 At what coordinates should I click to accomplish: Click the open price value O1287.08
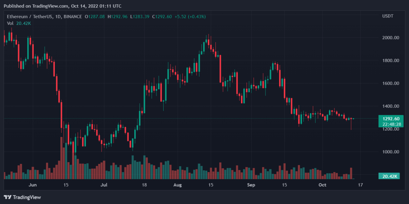click(x=95, y=16)
